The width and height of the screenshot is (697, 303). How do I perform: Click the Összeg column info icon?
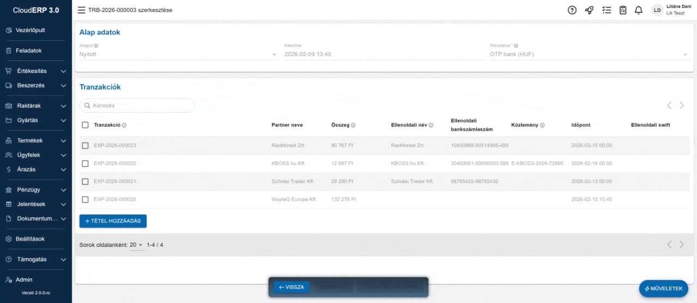coord(353,125)
